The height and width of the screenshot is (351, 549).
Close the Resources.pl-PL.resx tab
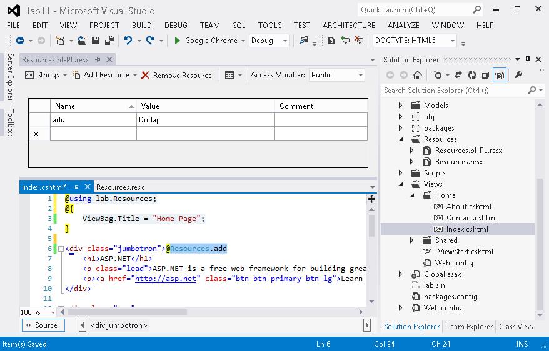tap(109, 60)
